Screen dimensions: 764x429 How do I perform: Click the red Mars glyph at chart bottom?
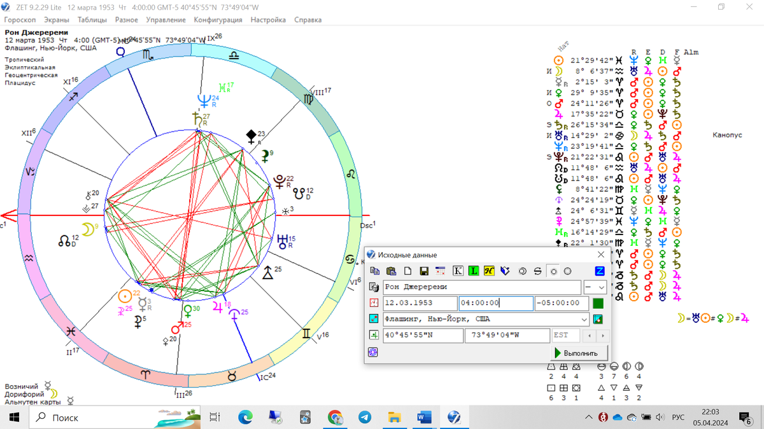click(x=177, y=328)
